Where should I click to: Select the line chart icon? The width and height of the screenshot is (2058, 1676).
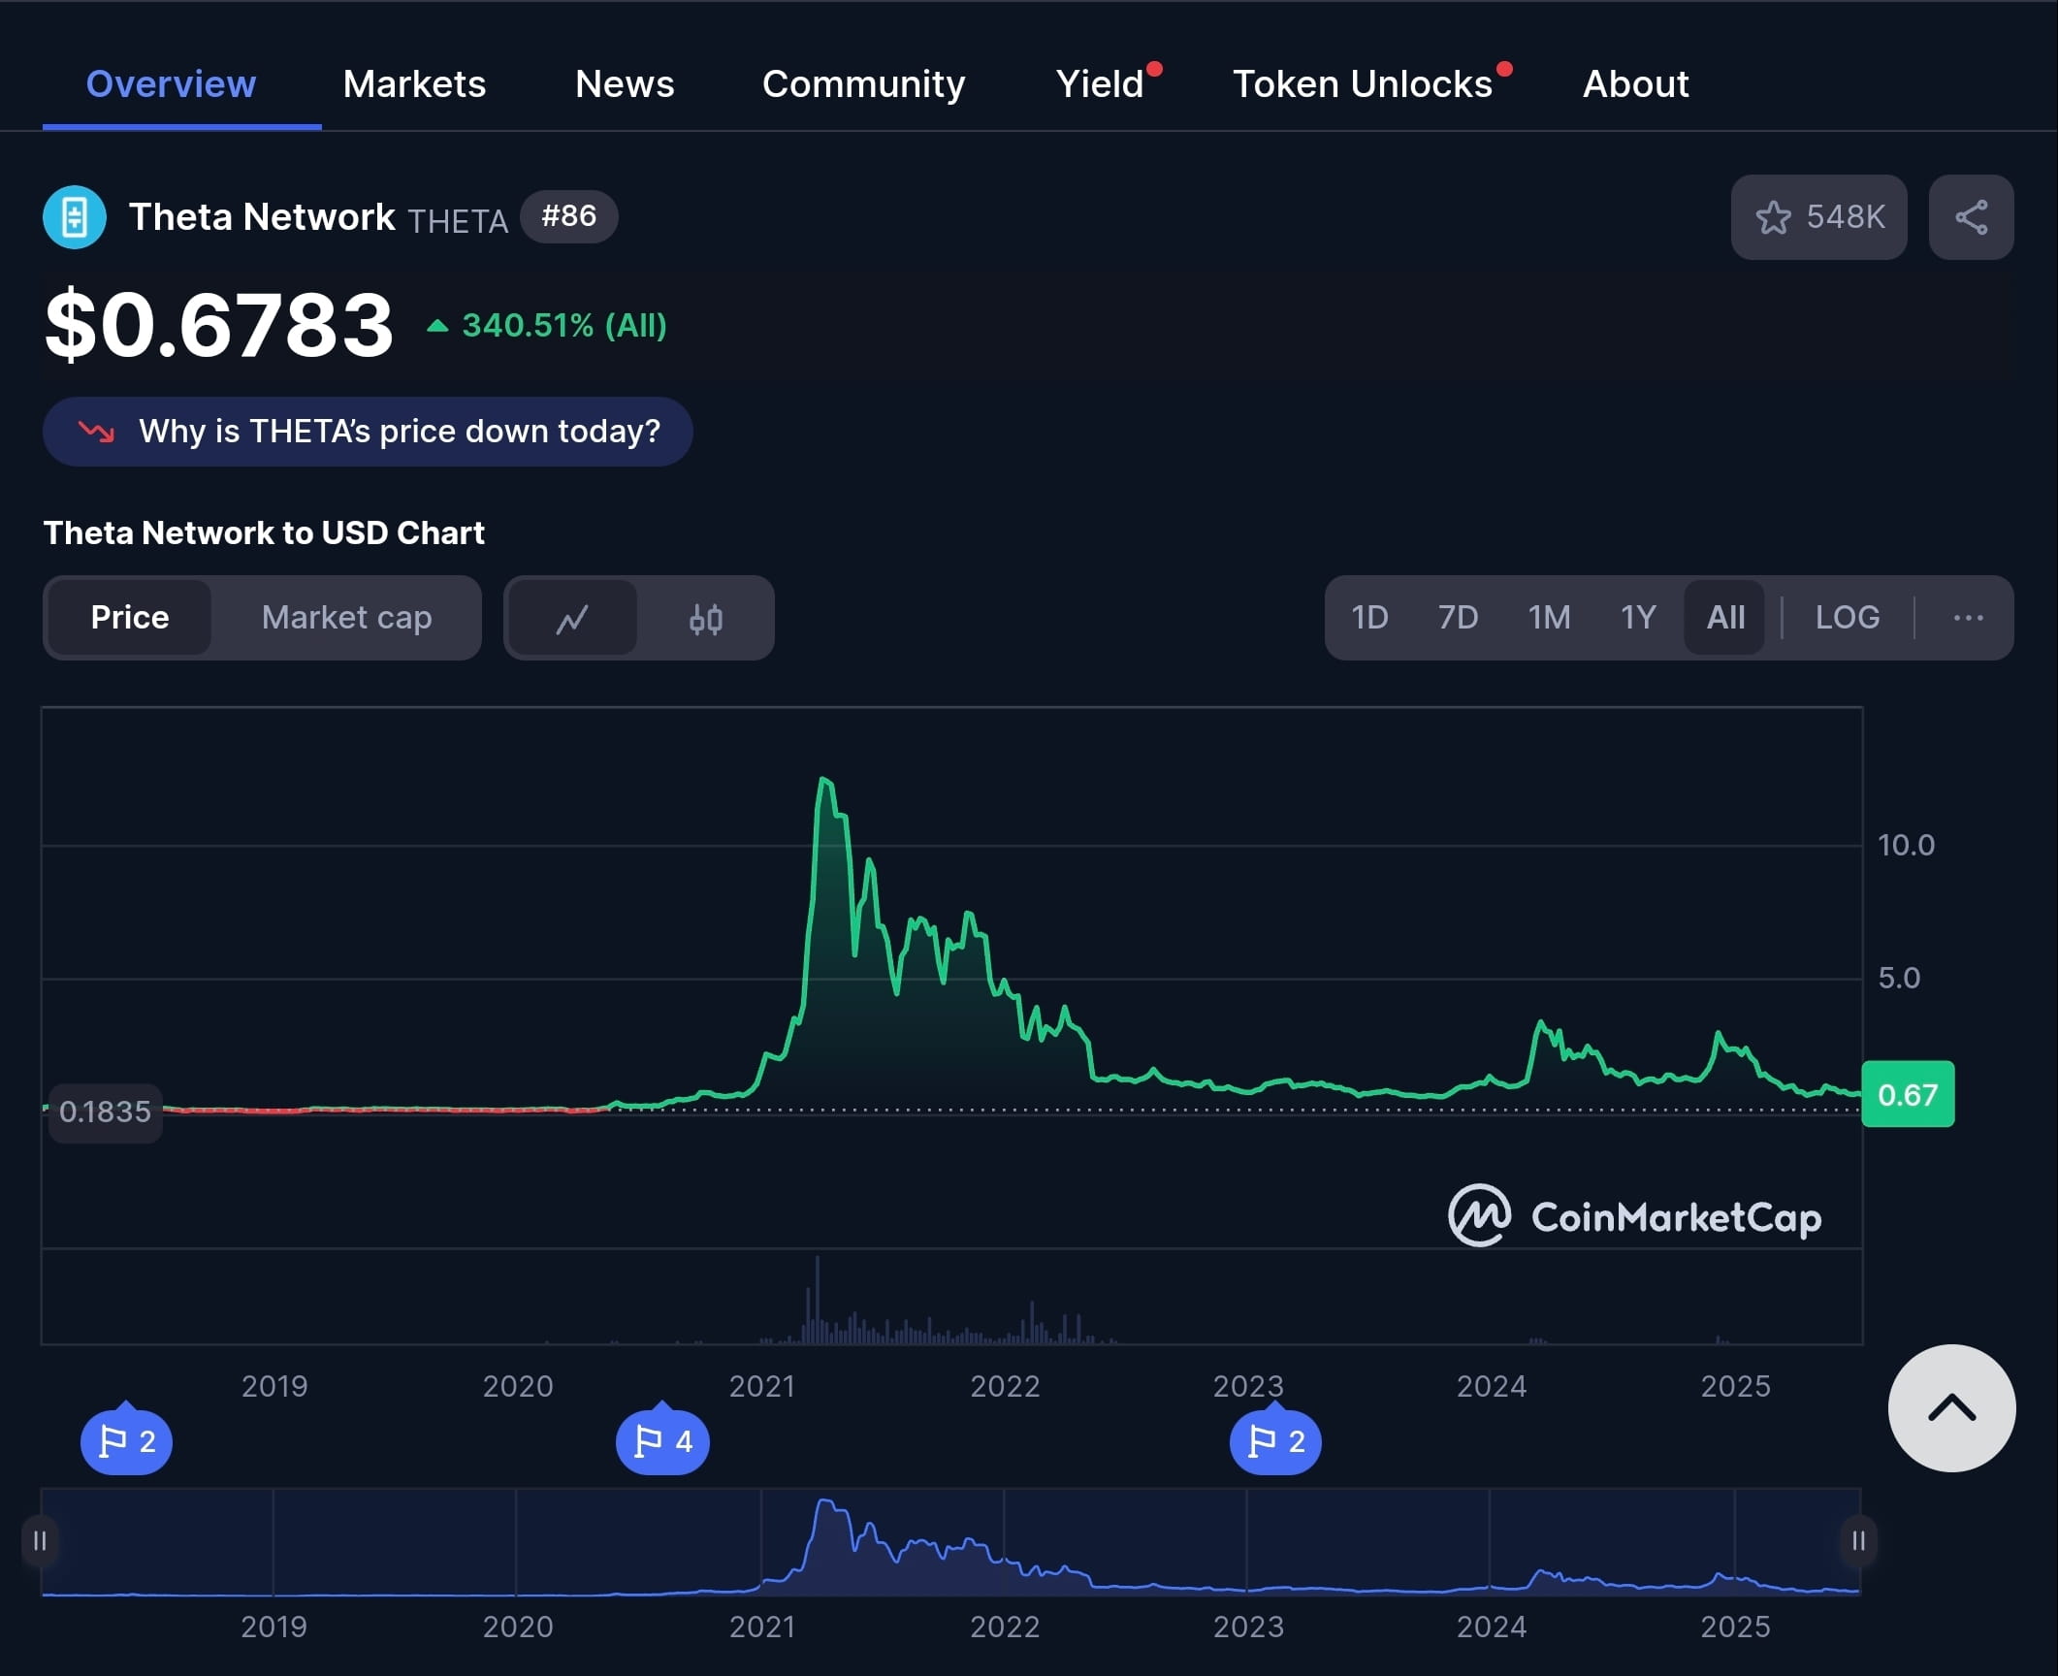click(572, 618)
